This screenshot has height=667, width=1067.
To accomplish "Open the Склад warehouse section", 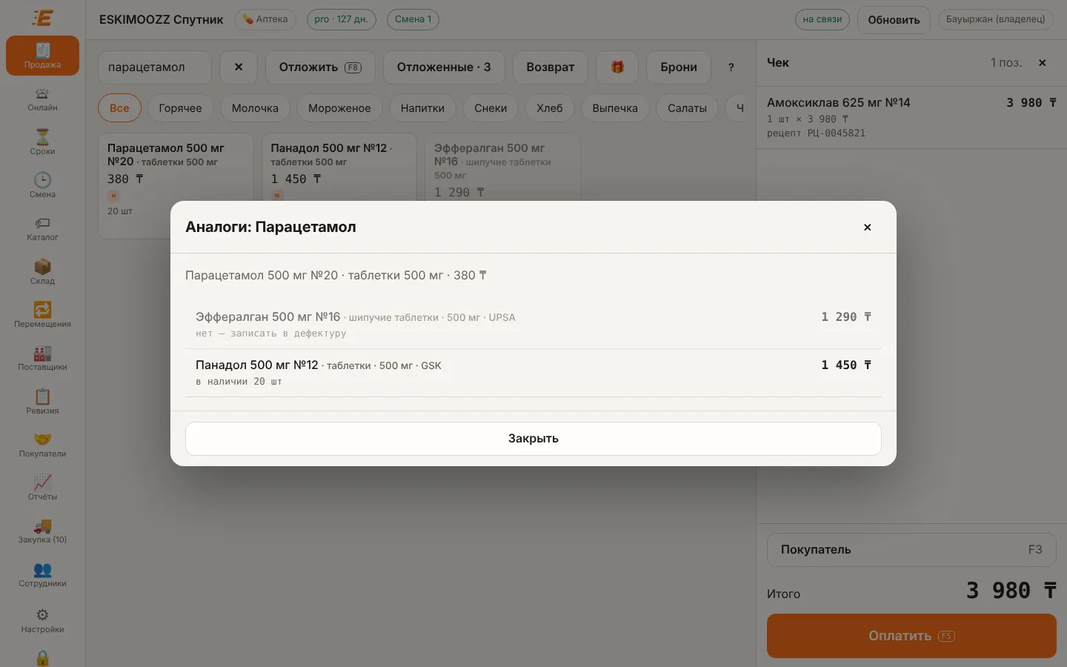I will pos(42,272).
